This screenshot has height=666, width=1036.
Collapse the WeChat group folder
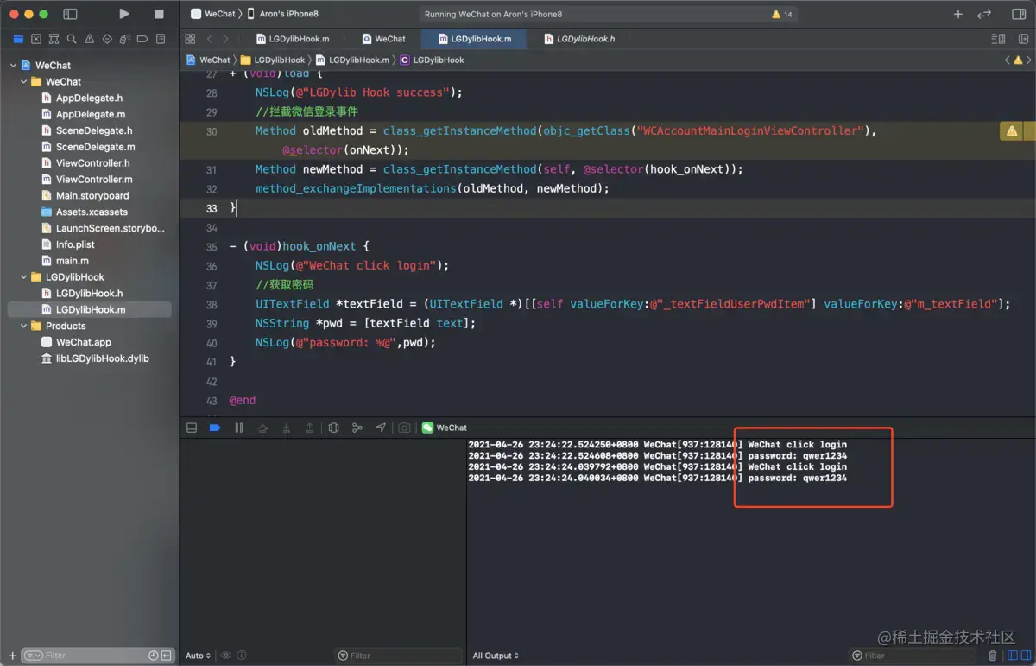24,82
